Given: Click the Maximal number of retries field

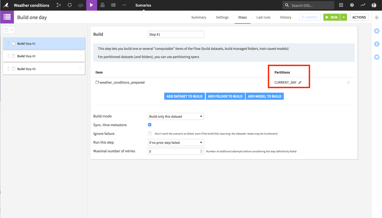Looking at the screenshot, I should pyautogui.click(x=176, y=151).
